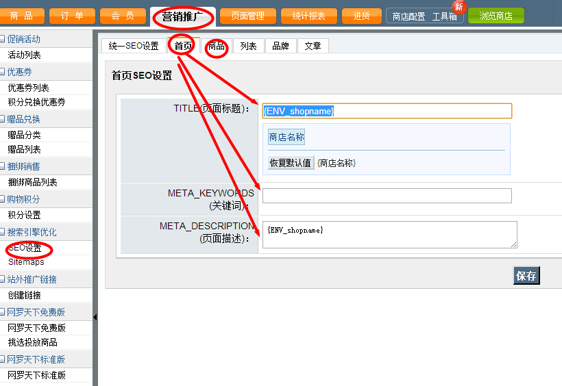Insert the 商店名称 variable tag

286,137
